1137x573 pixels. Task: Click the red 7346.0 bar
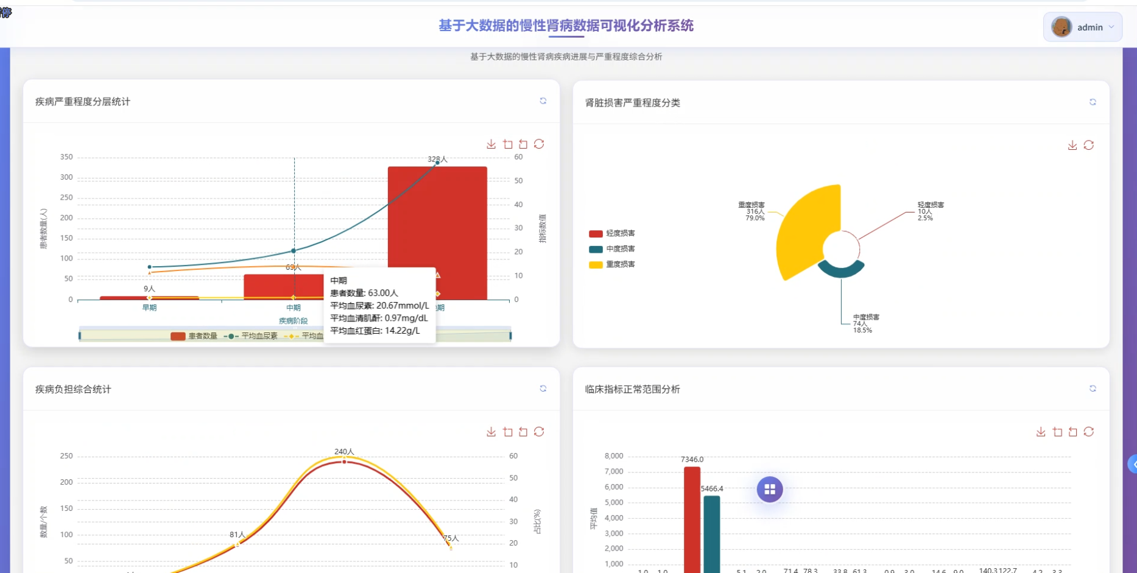pos(692,519)
